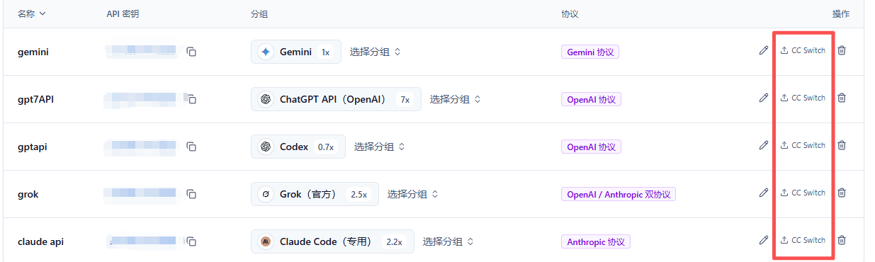Copy the grok API key
This screenshot has height=262, width=875.
point(191,194)
